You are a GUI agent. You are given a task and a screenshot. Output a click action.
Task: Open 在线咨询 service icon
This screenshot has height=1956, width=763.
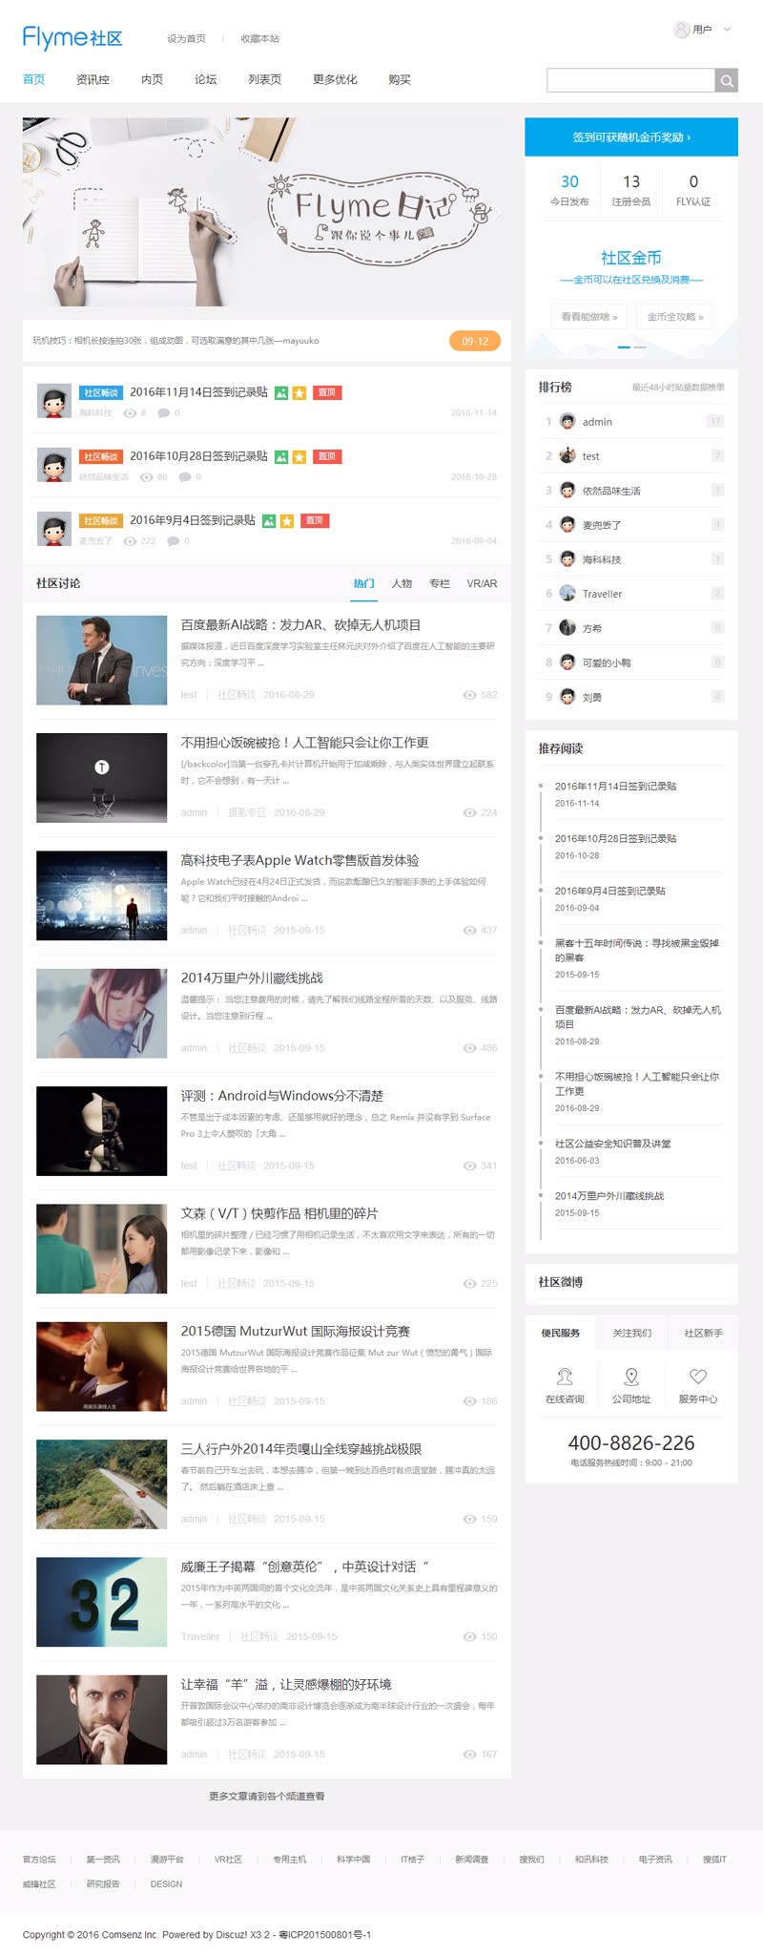tap(565, 1376)
